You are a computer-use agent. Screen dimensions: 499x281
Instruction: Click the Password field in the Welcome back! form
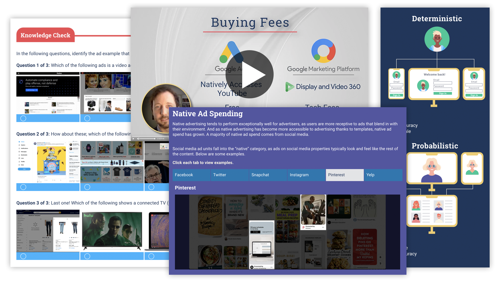click(x=443, y=89)
